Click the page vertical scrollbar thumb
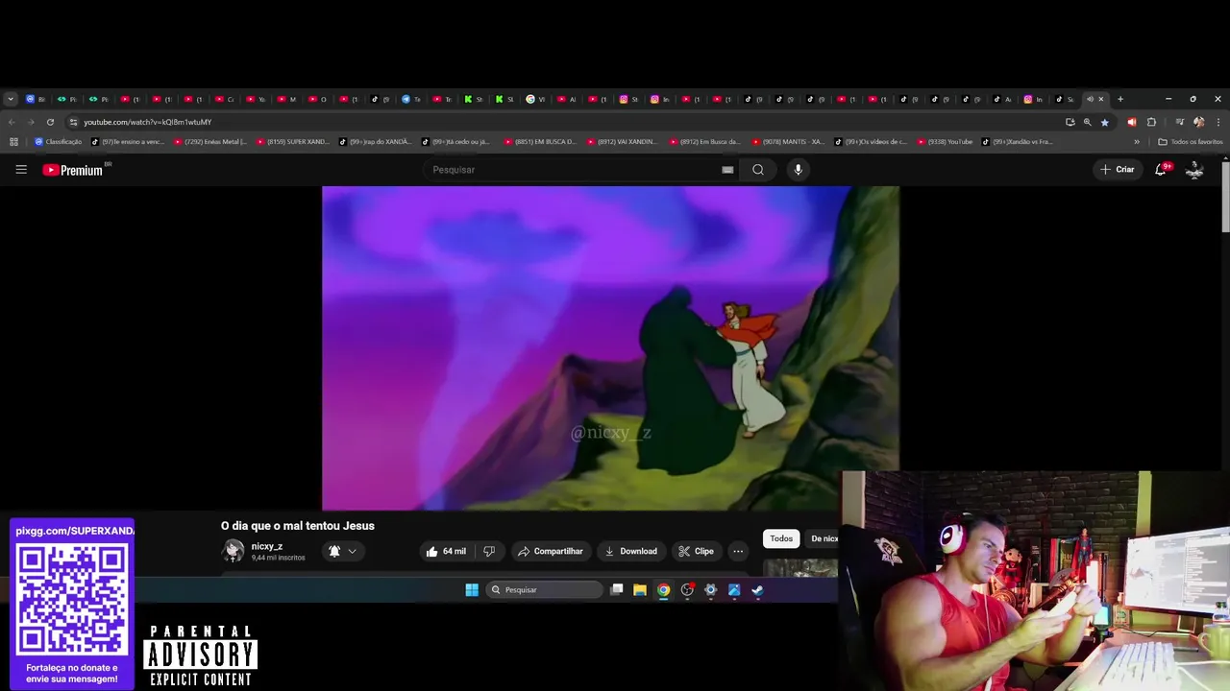Screen dimensions: 1230x691 [1225, 197]
